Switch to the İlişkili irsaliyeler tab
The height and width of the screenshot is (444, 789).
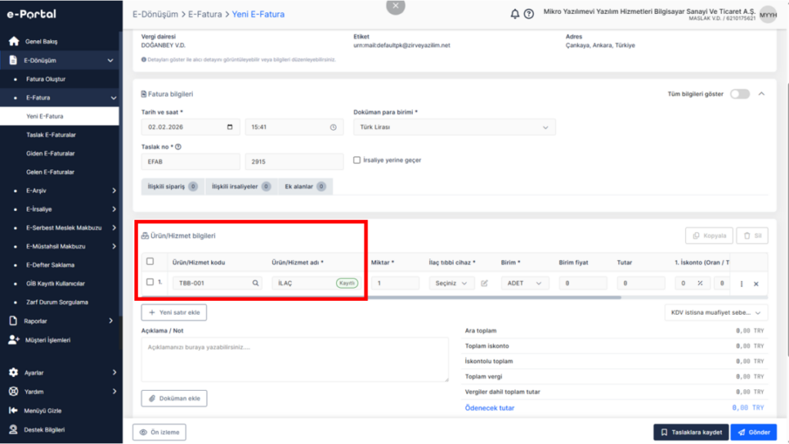[x=241, y=186]
